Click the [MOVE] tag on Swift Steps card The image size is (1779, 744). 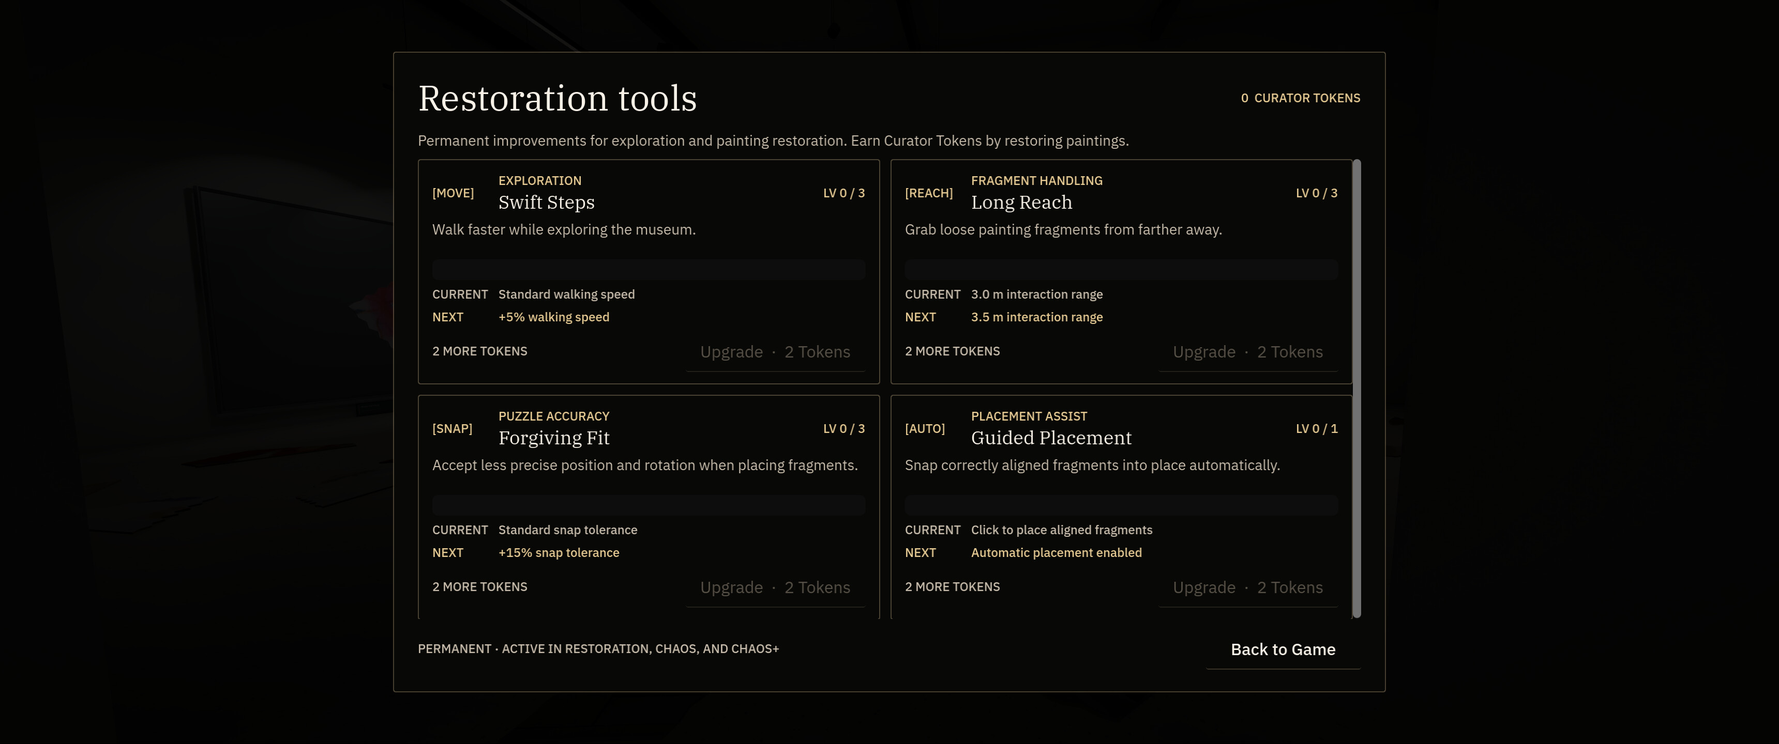(453, 193)
